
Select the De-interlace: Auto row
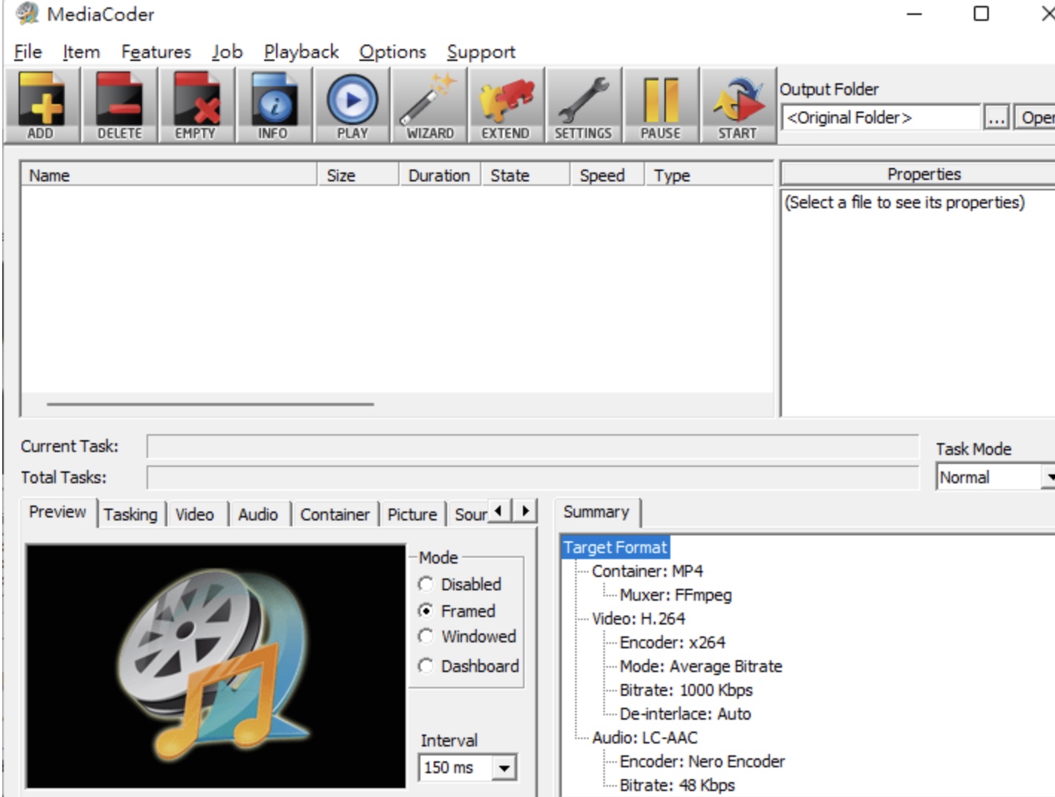(685, 714)
